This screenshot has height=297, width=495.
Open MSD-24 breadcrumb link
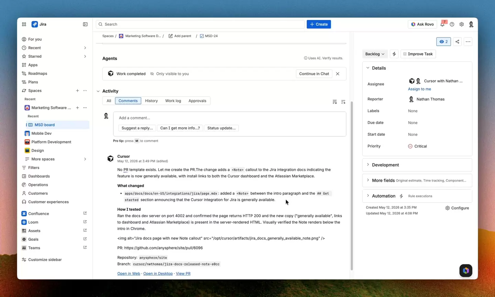209,36
